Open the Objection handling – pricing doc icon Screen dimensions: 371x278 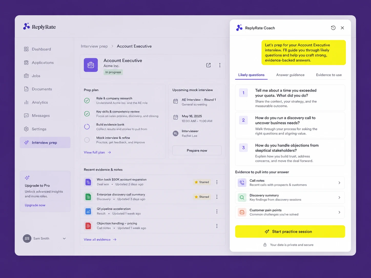pyautogui.click(x=88, y=226)
